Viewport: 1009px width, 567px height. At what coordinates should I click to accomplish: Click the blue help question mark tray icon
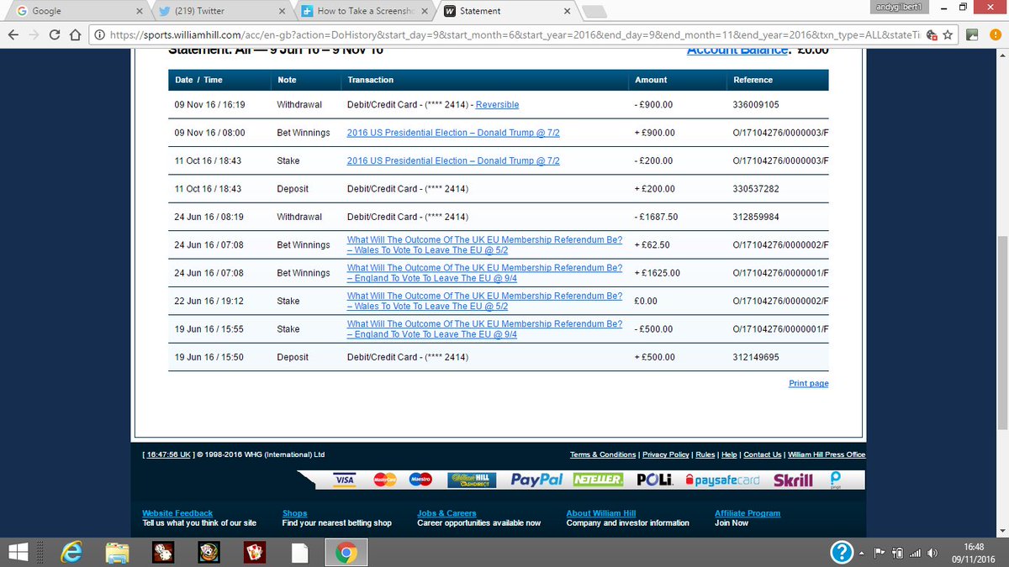point(843,552)
